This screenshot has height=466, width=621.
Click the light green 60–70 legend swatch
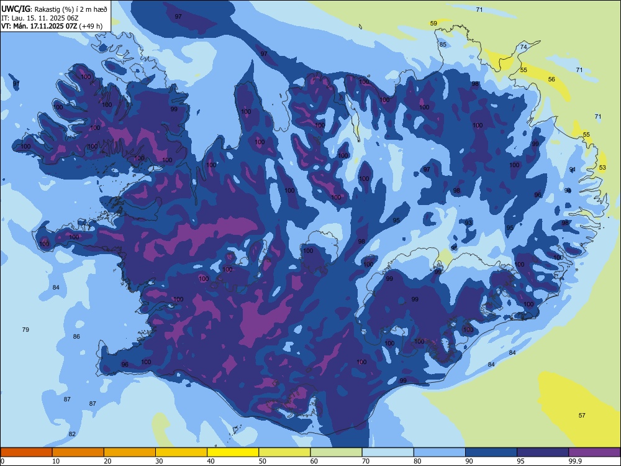point(336,452)
